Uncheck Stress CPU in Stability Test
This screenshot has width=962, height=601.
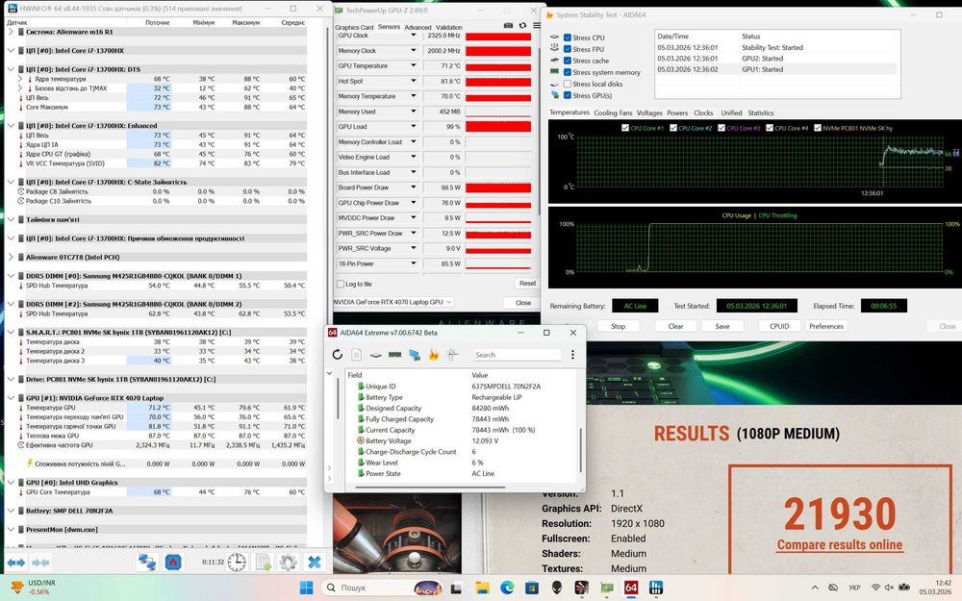point(568,38)
